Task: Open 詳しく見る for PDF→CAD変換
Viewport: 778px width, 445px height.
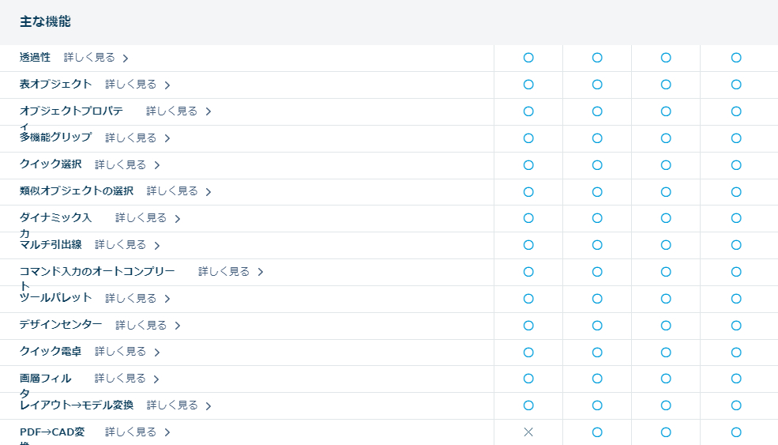Action: (130, 432)
